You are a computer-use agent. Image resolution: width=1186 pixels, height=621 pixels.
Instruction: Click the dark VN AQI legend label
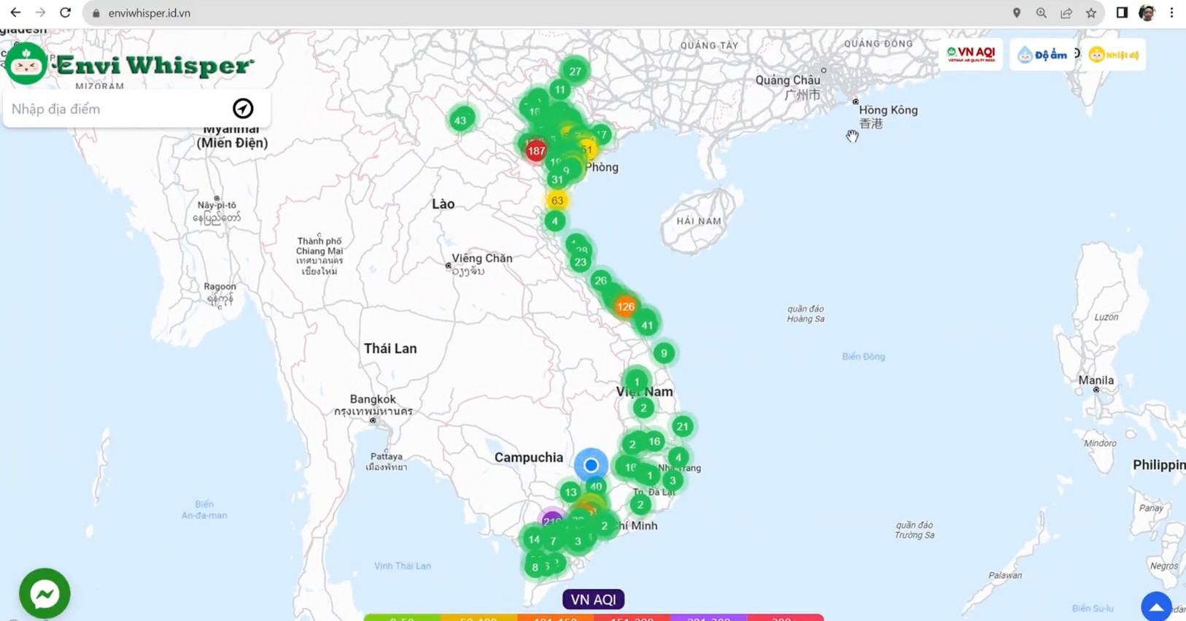click(593, 599)
